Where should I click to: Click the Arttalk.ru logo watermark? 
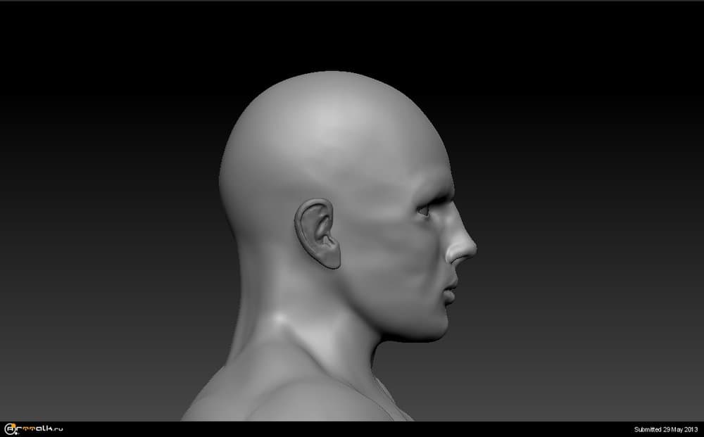33,428
